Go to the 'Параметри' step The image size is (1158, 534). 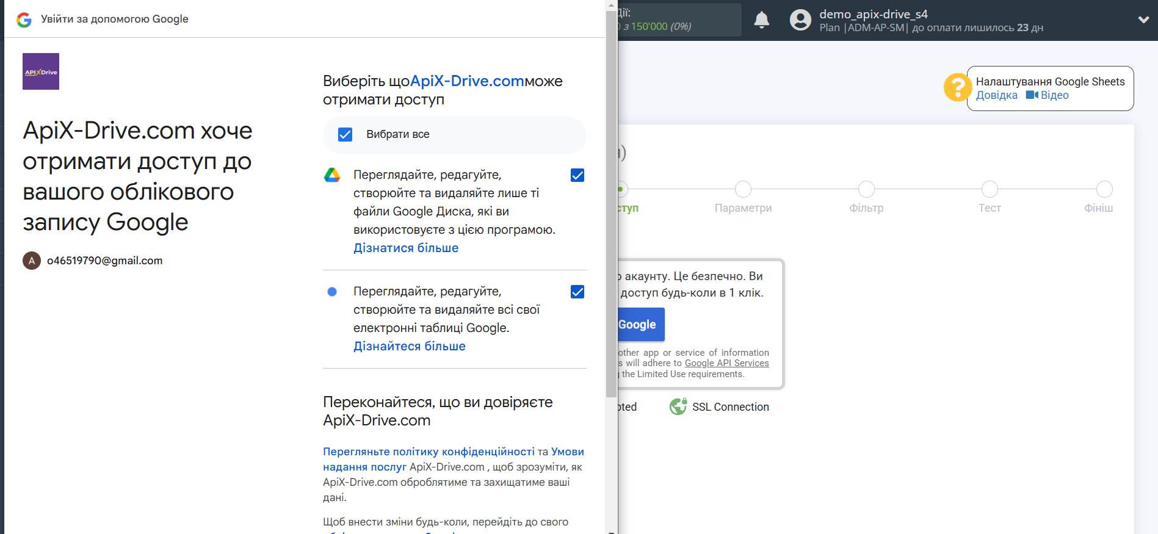(x=743, y=208)
